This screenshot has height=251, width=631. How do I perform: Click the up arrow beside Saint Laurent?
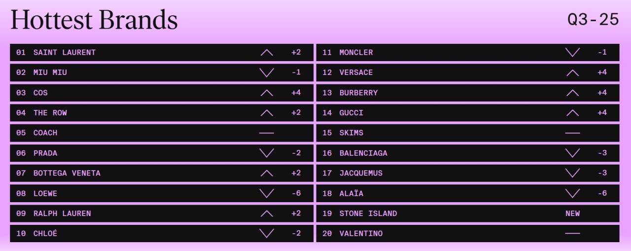click(266, 52)
